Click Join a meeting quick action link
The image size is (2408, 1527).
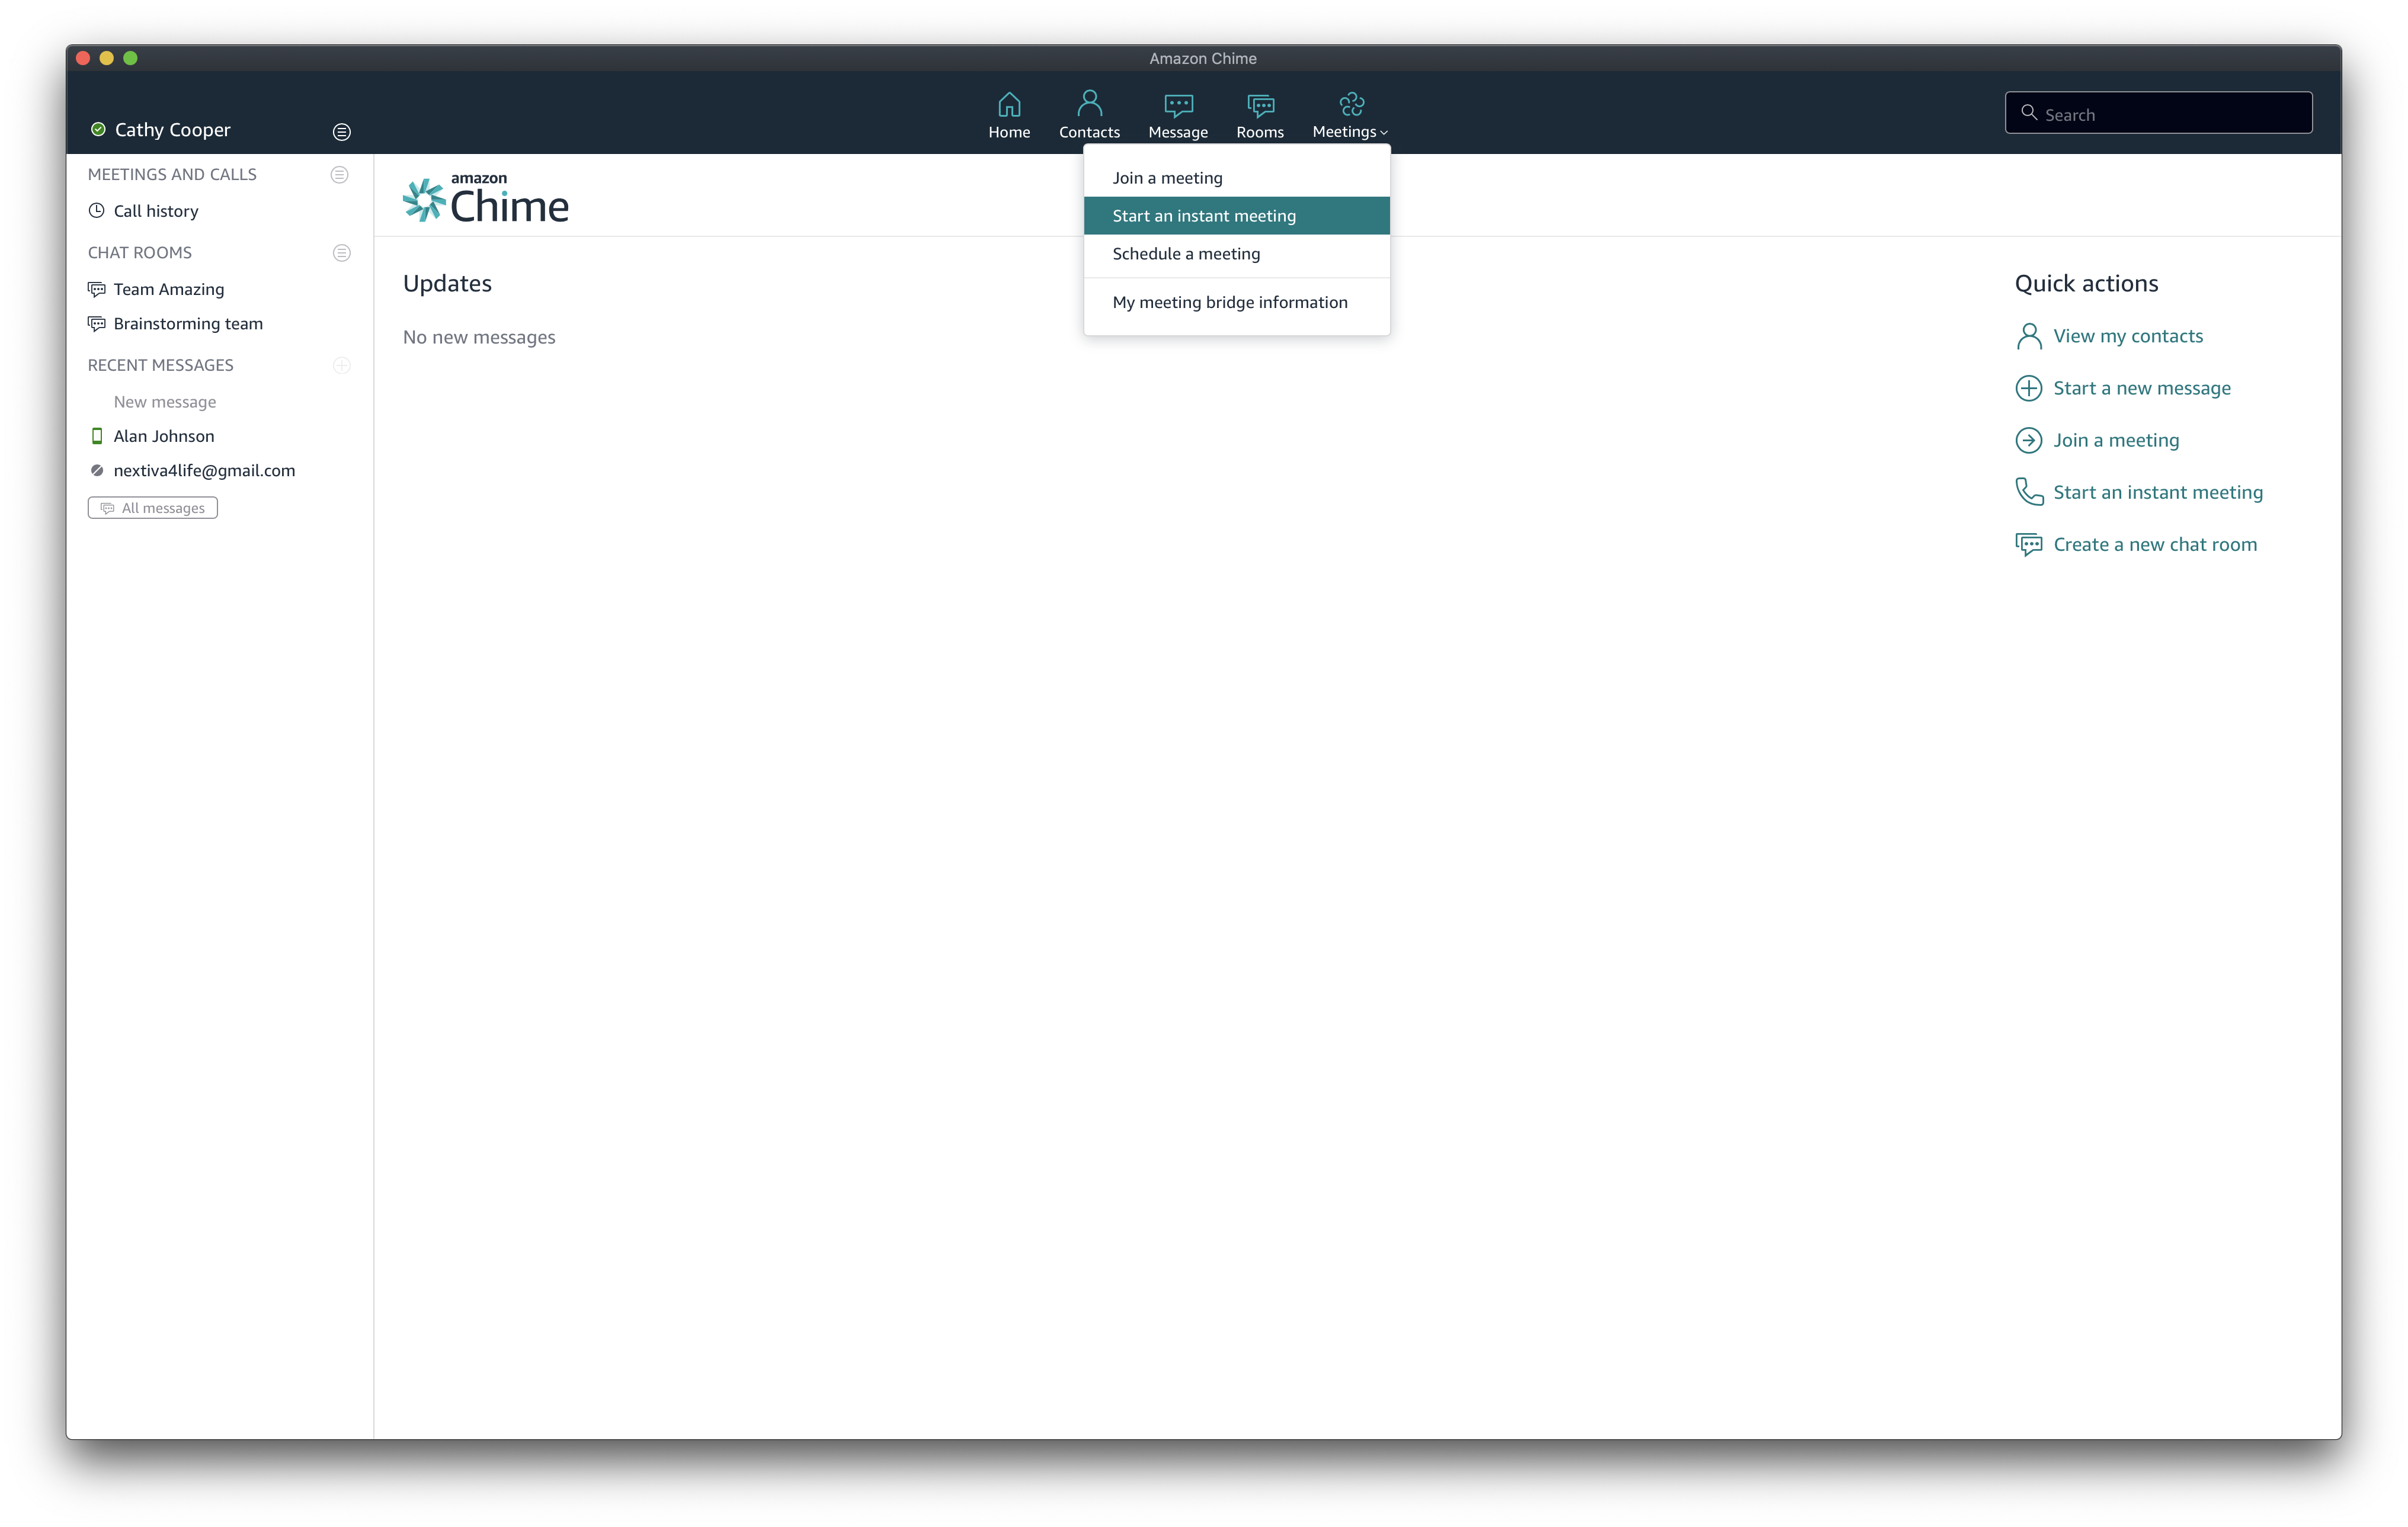(2116, 440)
